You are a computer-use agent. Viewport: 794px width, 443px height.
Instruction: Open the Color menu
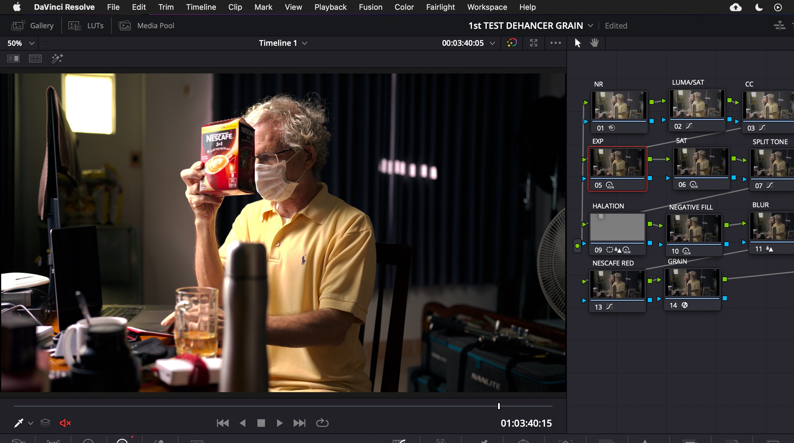coord(404,7)
